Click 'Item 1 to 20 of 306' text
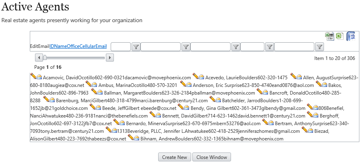361x165 pixels. pyautogui.click(x=334, y=58)
